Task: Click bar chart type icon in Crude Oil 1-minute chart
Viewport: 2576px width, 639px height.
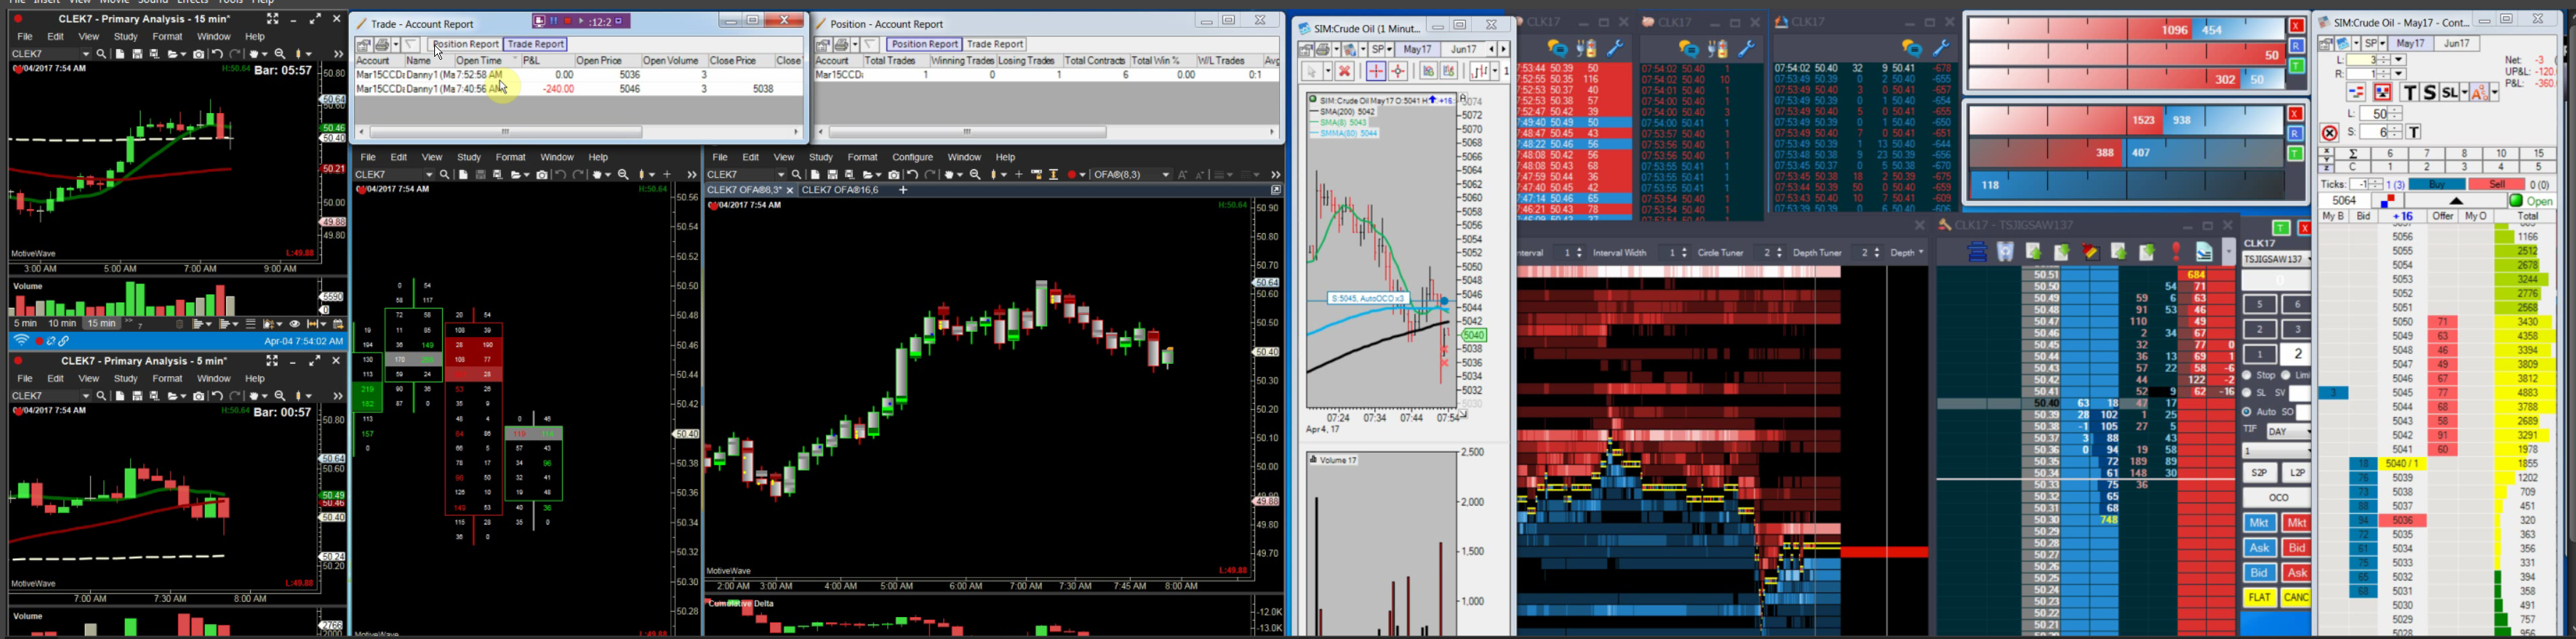Action: [1481, 71]
